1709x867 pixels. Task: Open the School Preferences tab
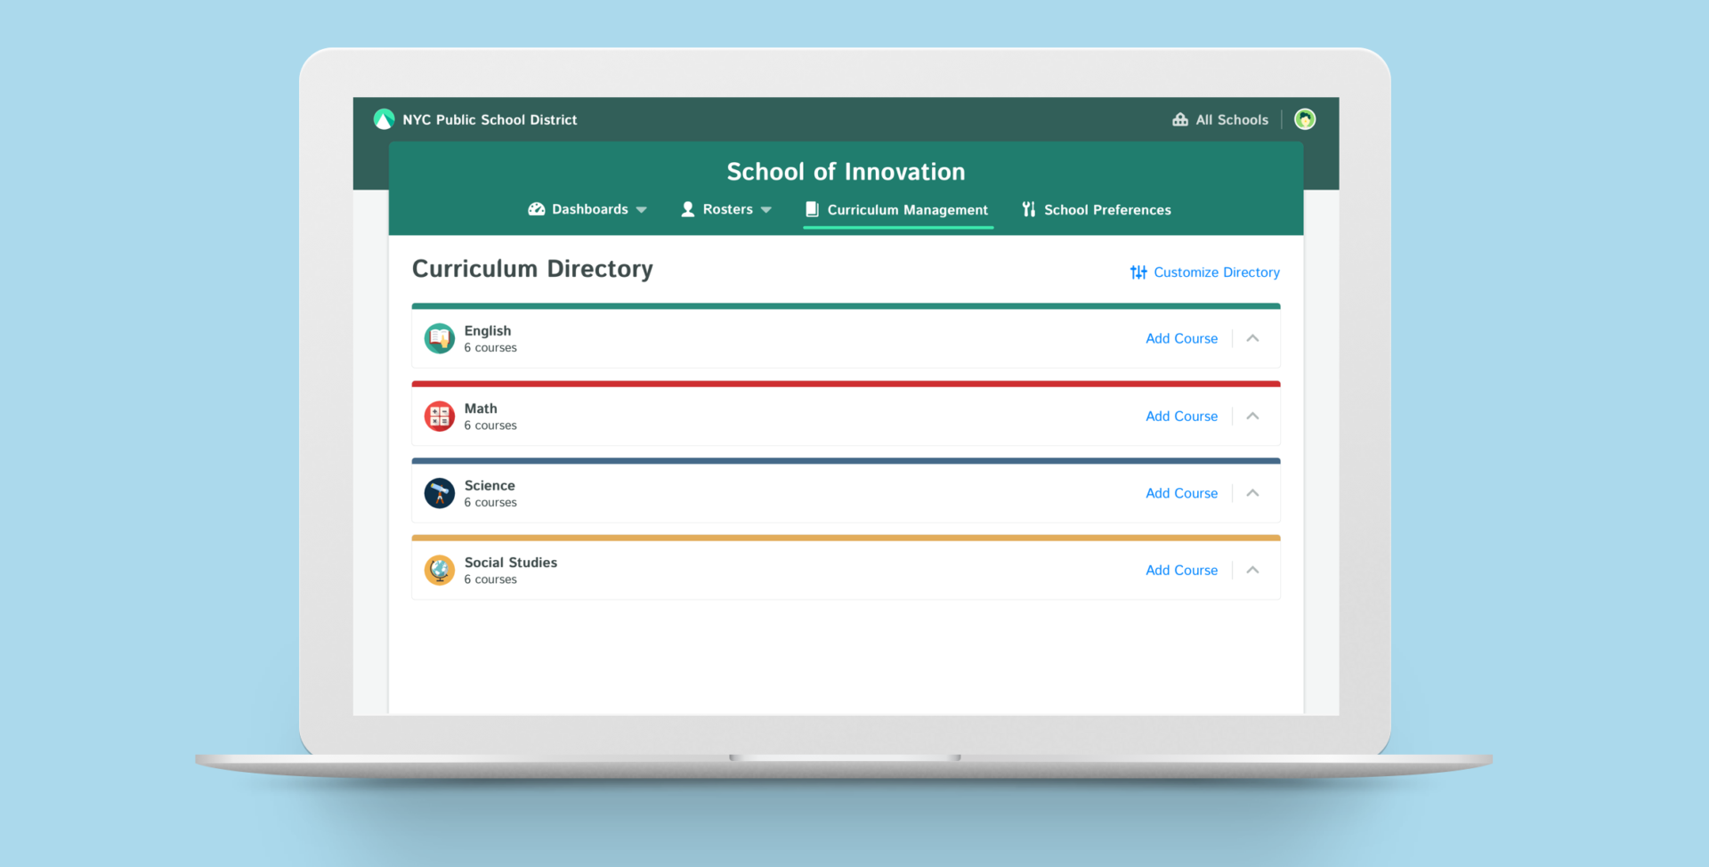click(x=1107, y=209)
